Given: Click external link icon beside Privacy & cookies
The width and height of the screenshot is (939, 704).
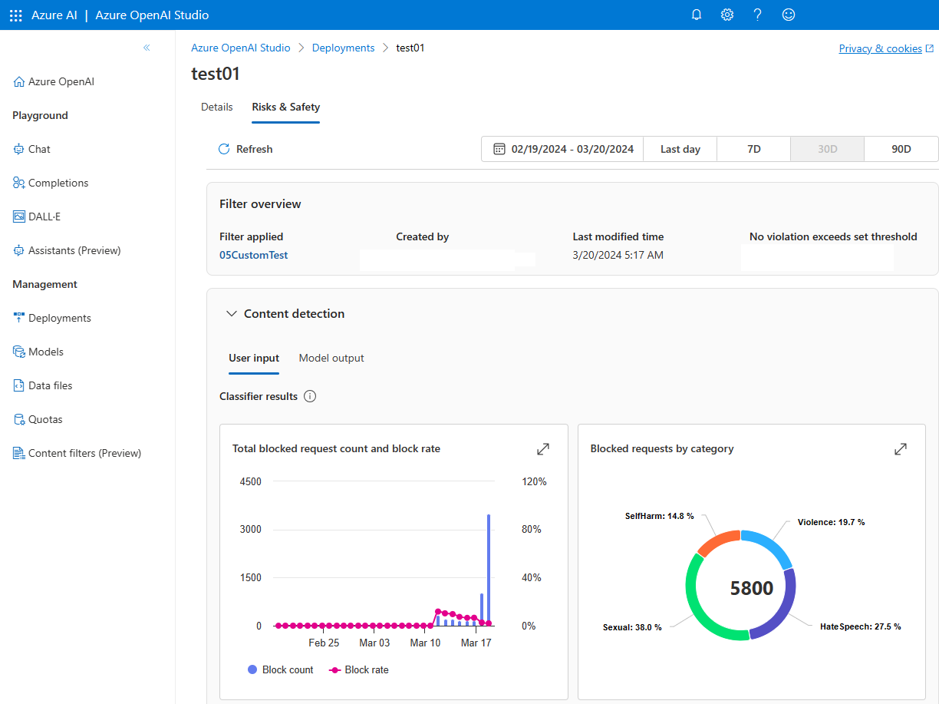Looking at the screenshot, I should tap(930, 48).
